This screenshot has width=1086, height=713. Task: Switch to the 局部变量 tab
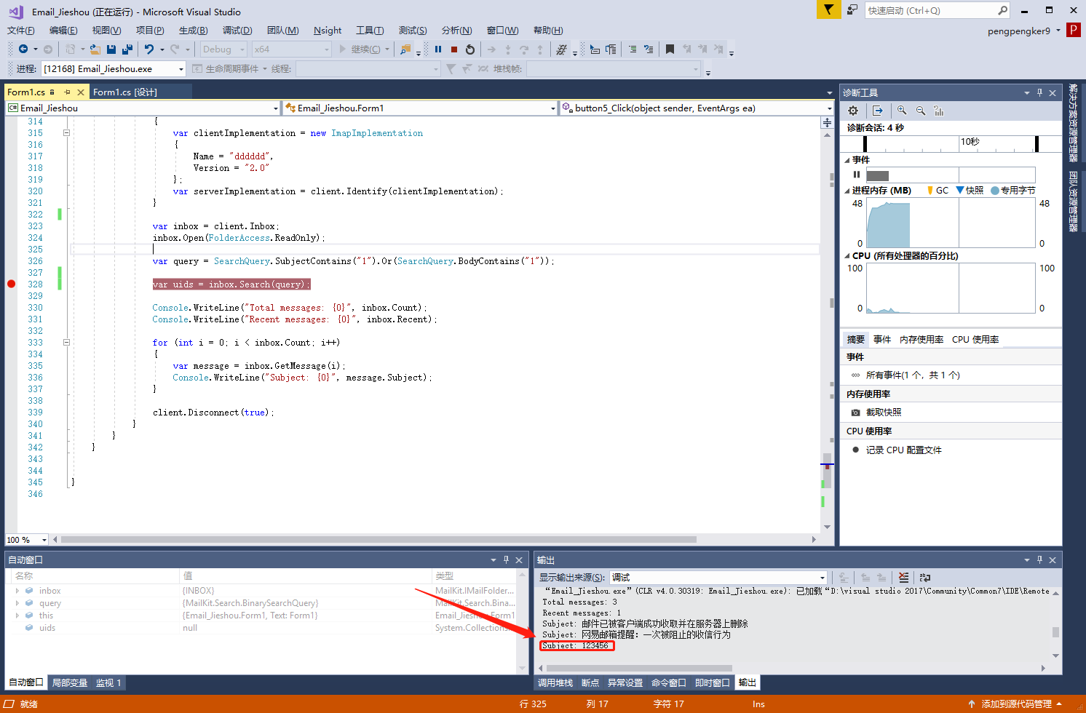click(70, 682)
